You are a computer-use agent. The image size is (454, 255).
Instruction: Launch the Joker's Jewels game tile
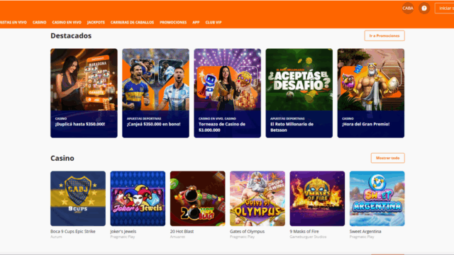(x=138, y=198)
